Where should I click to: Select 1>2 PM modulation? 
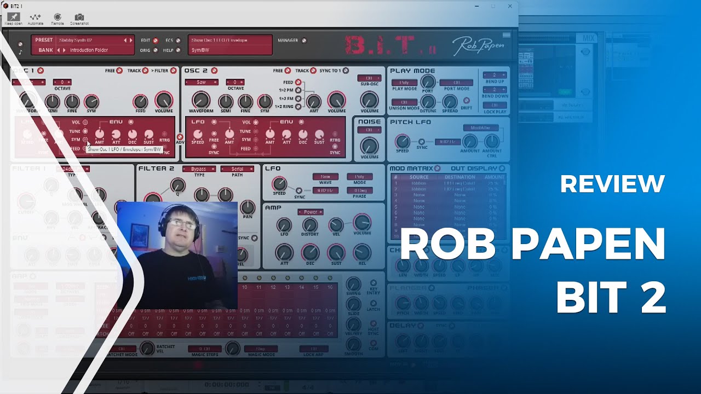298,90
